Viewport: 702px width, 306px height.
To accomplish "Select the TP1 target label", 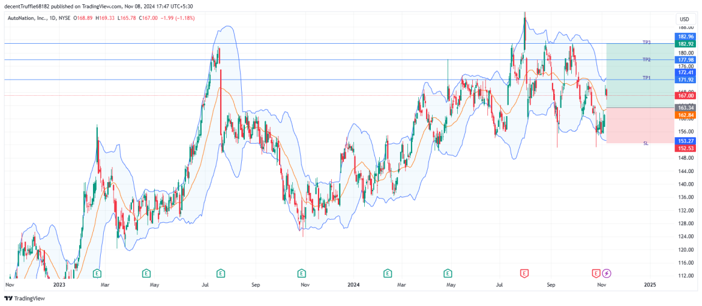I will point(646,78).
